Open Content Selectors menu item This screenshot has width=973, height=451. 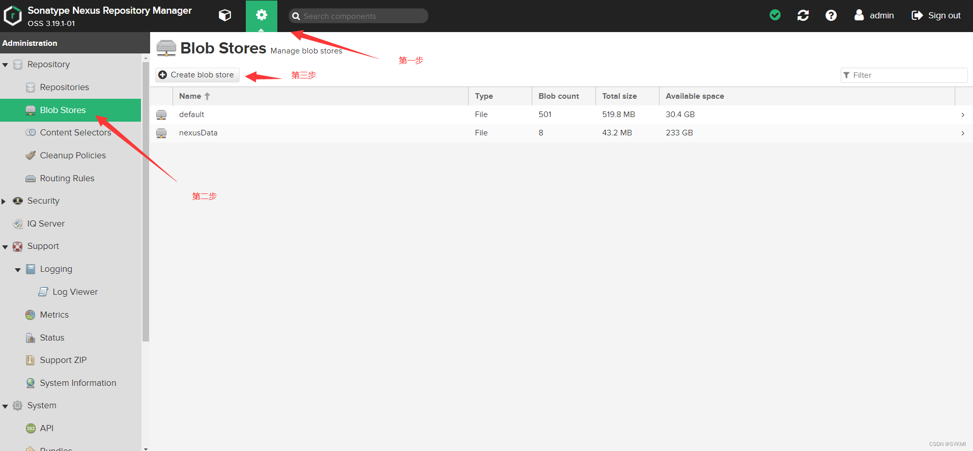click(71, 132)
